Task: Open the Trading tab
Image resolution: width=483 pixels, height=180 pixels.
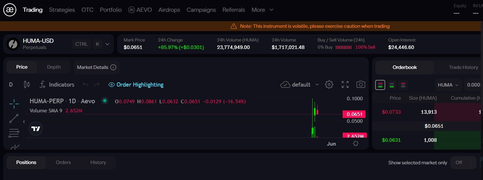Action: [x=33, y=10]
